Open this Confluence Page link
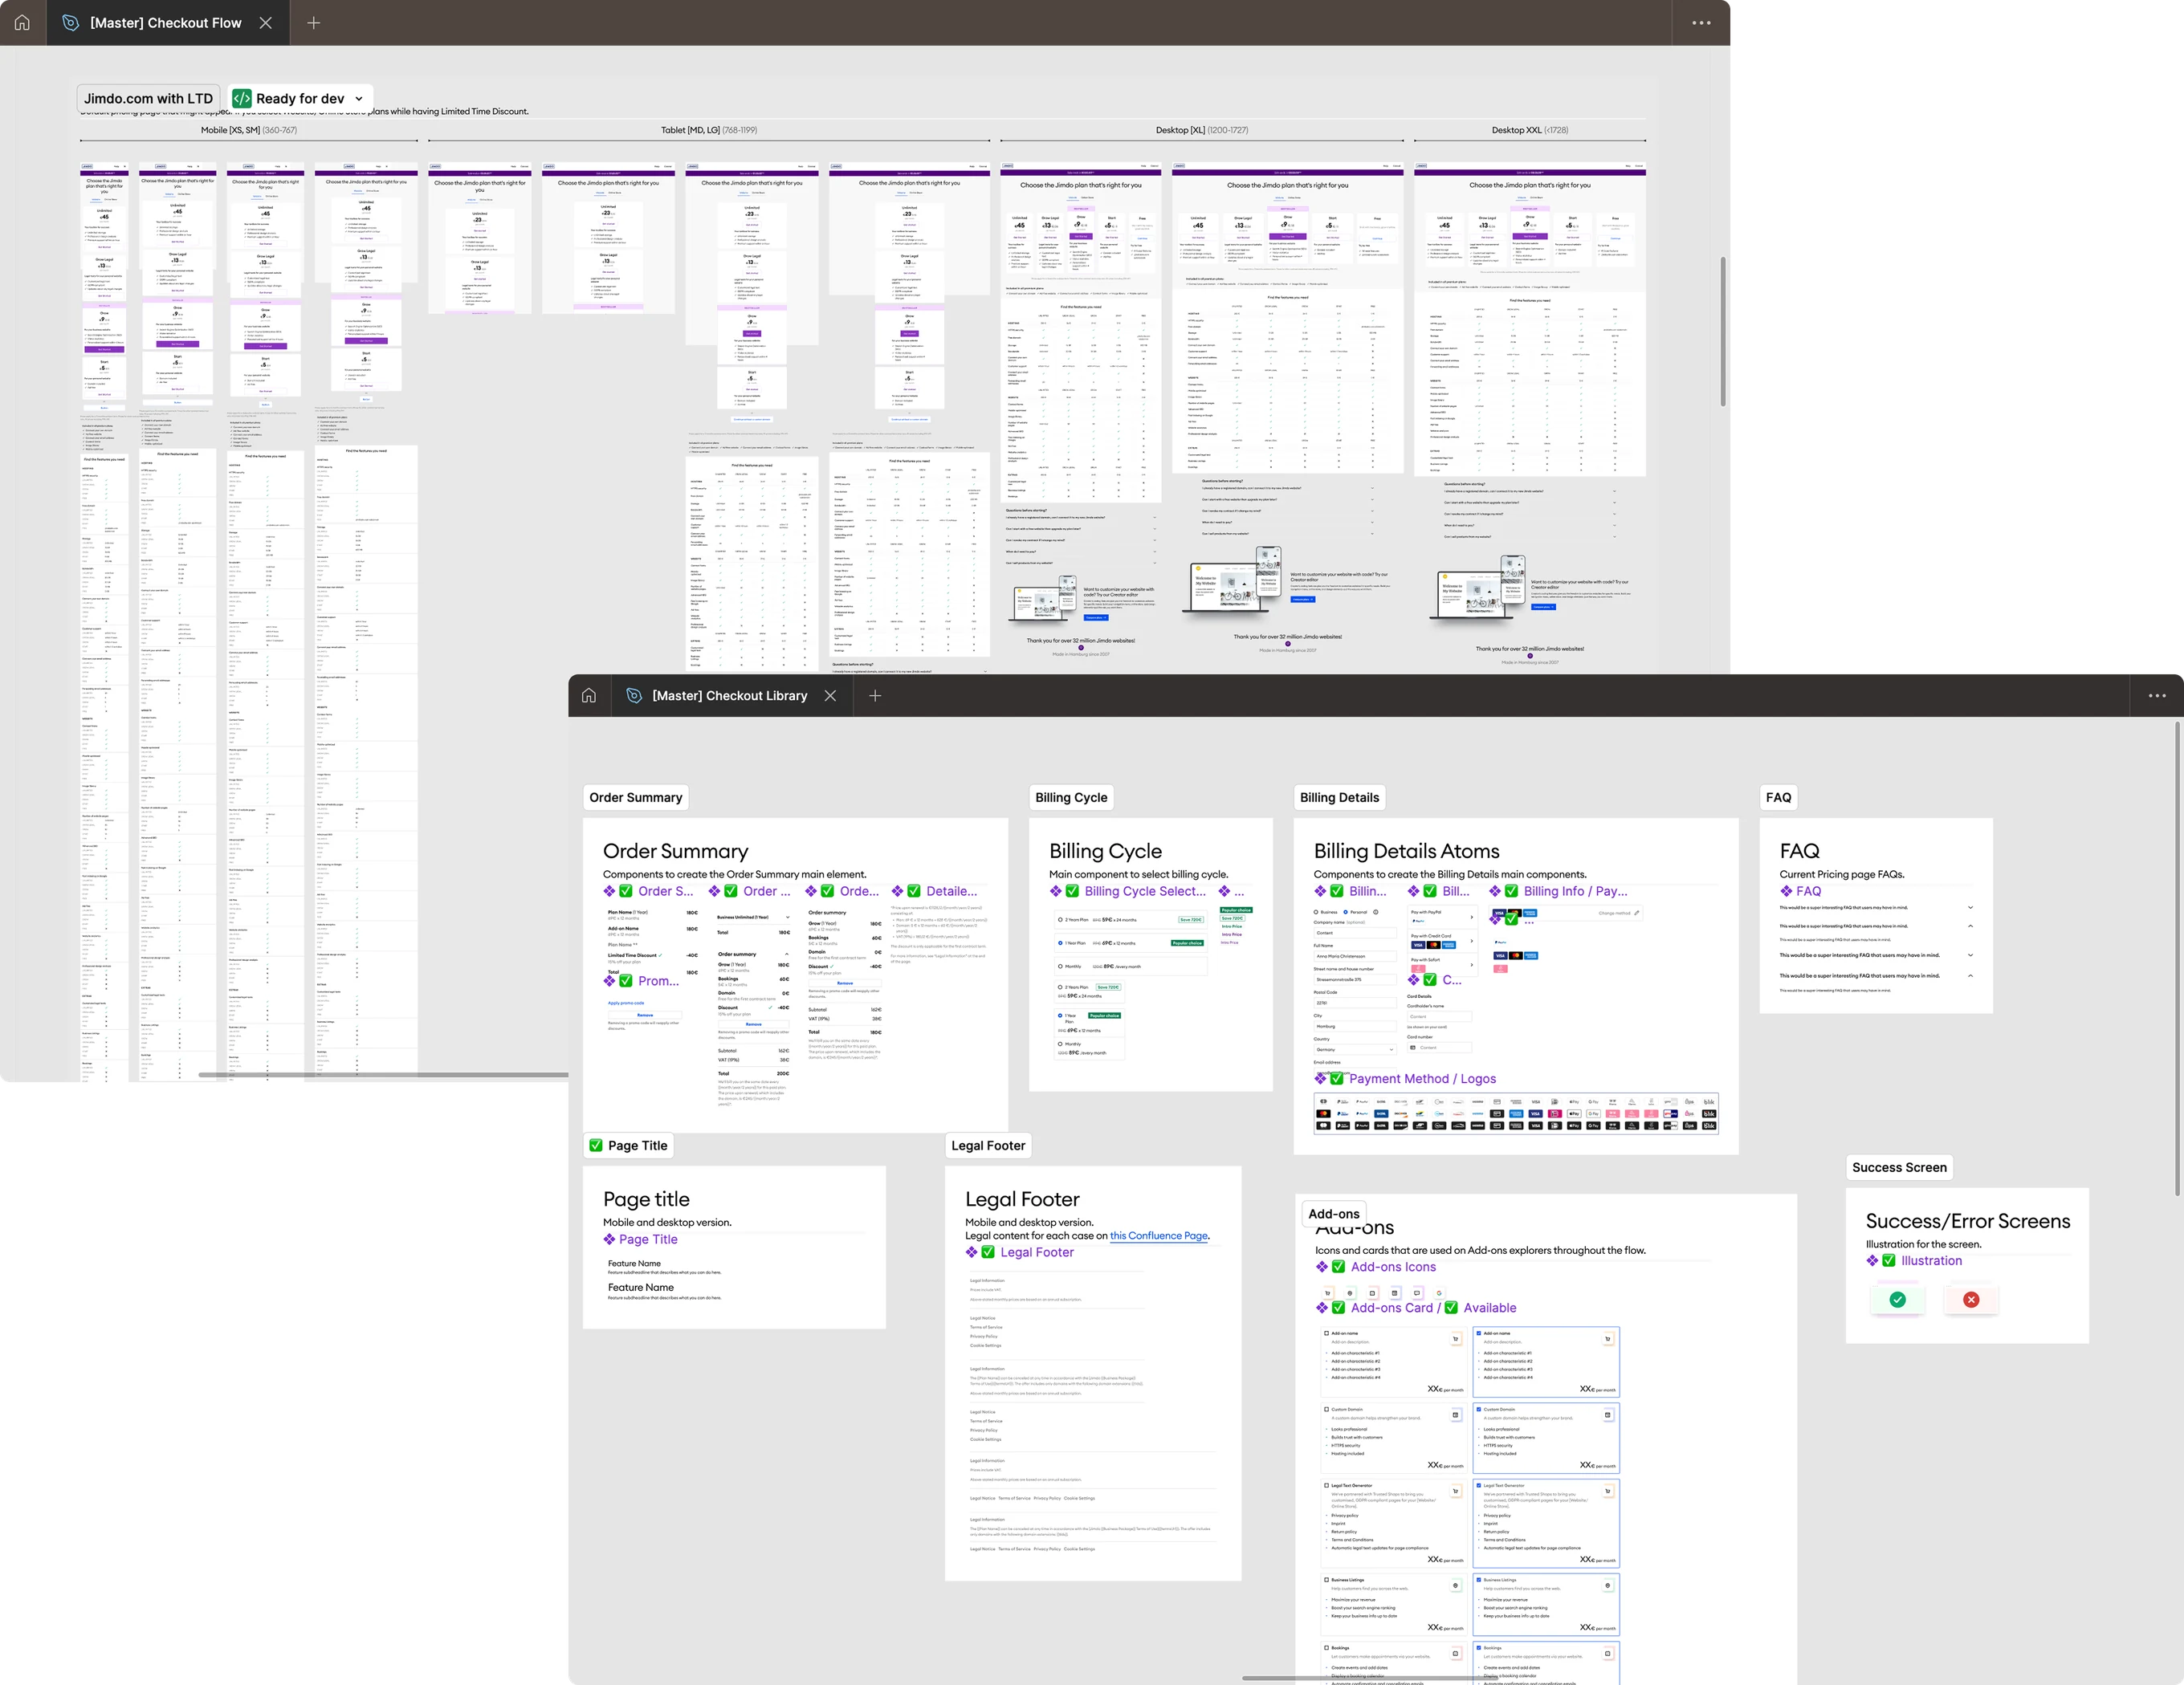 tap(1159, 1236)
